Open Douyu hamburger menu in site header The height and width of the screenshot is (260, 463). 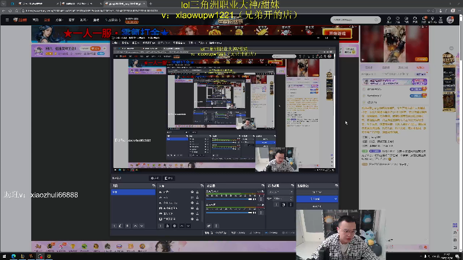click(x=7, y=20)
